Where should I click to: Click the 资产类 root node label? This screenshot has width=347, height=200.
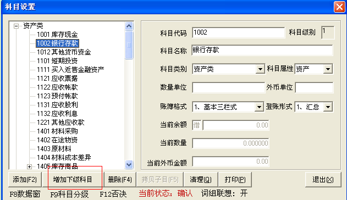[x=33, y=26]
